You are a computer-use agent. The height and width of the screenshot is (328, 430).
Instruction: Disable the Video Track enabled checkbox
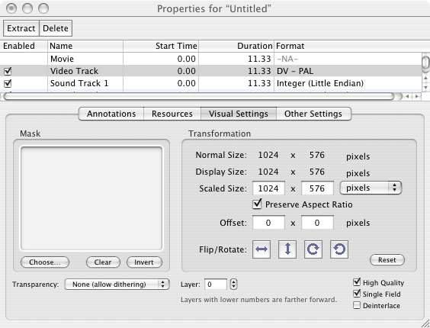(x=8, y=72)
